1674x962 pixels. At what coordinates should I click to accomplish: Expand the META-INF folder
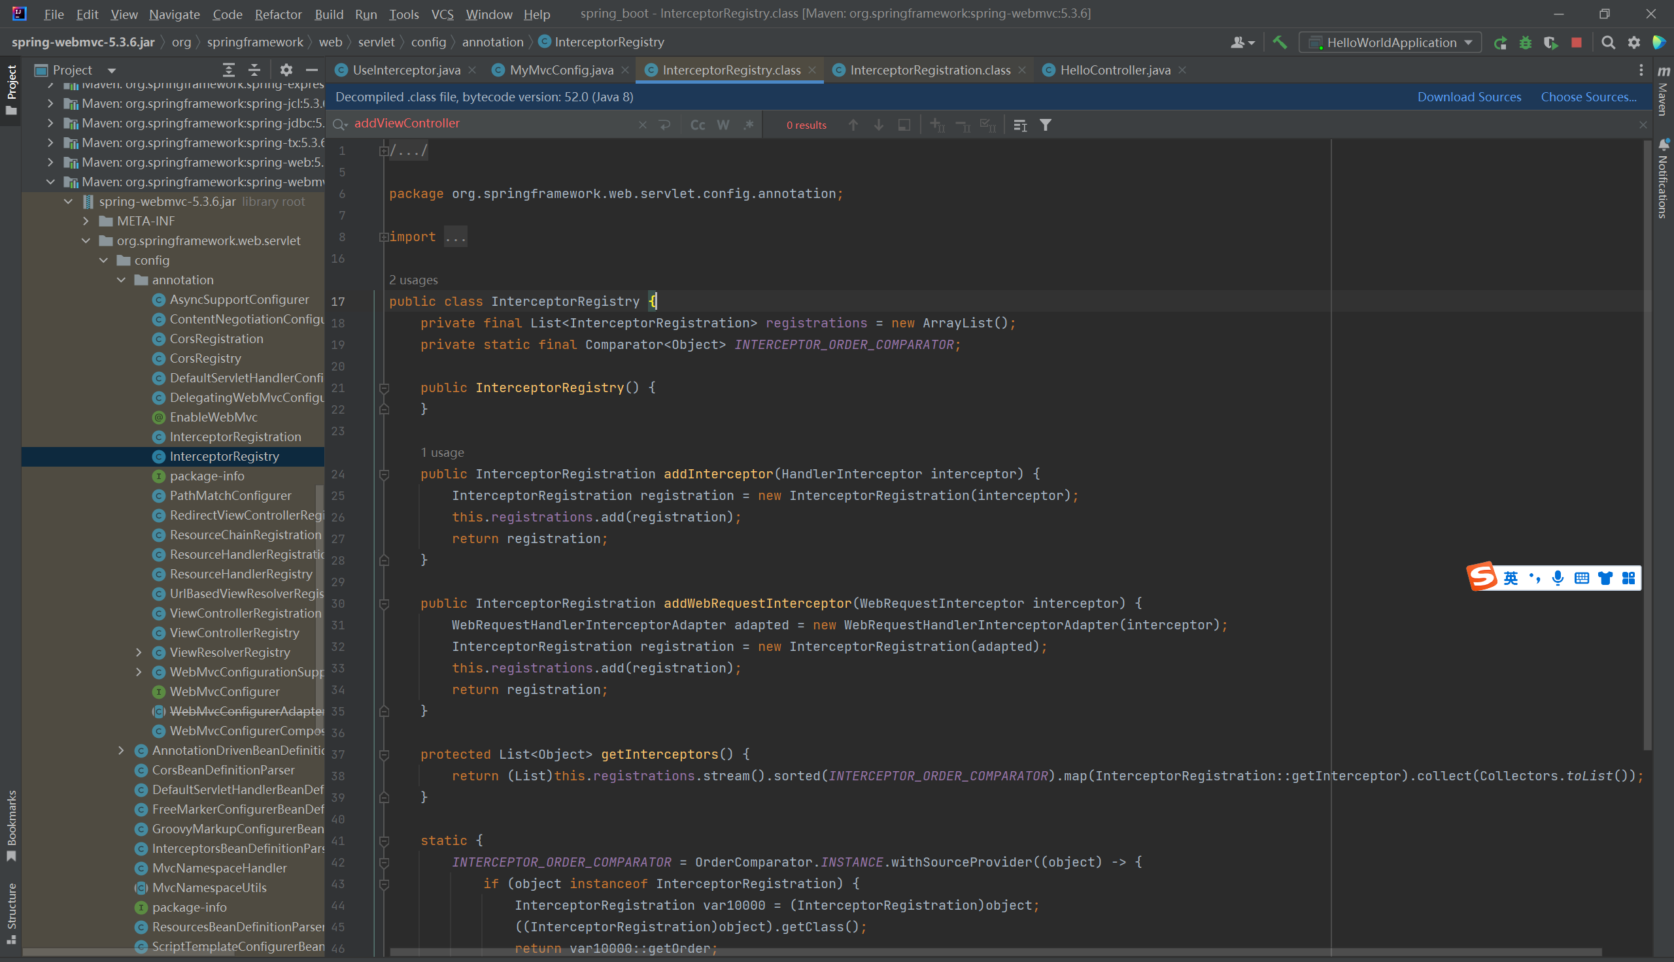86,221
